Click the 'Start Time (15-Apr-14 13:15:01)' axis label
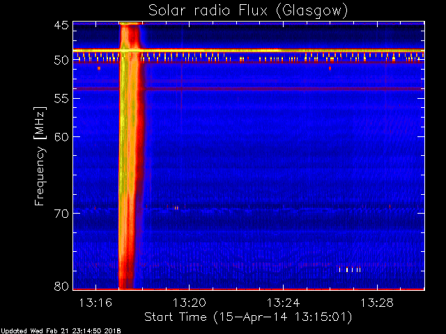This screenshot has width=446, height=334. 248,317
